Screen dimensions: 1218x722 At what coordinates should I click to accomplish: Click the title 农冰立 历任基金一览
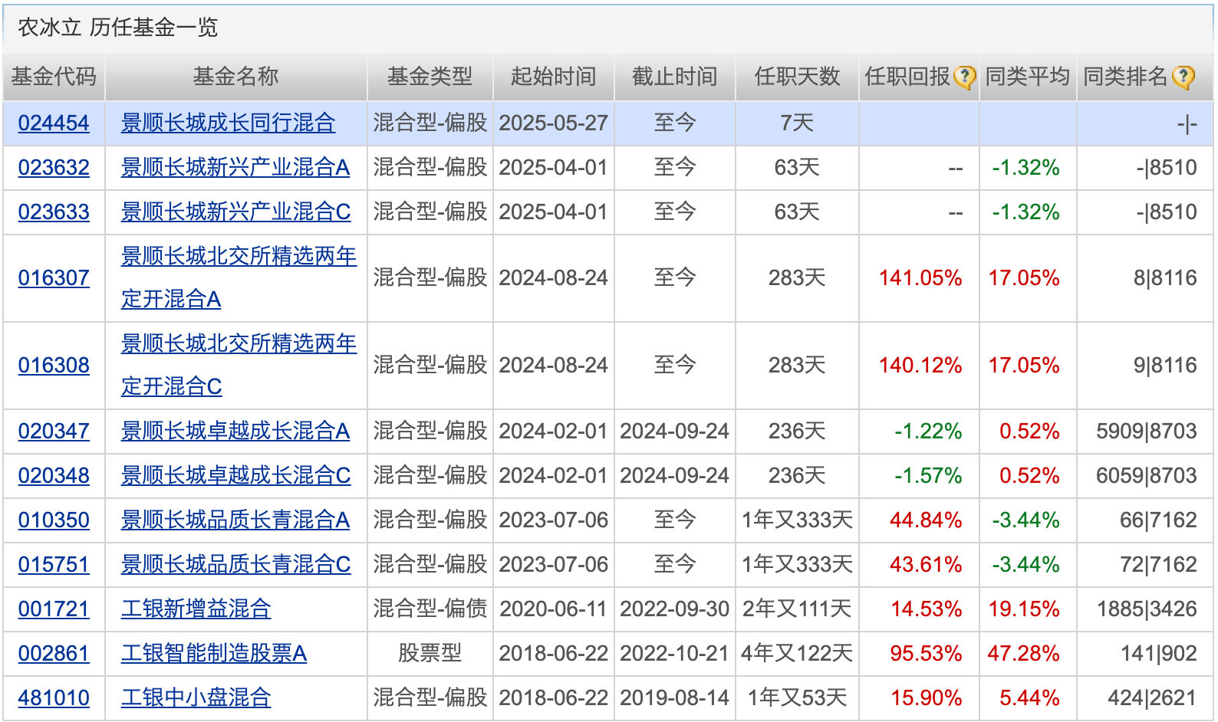click(x=118, y=28)
